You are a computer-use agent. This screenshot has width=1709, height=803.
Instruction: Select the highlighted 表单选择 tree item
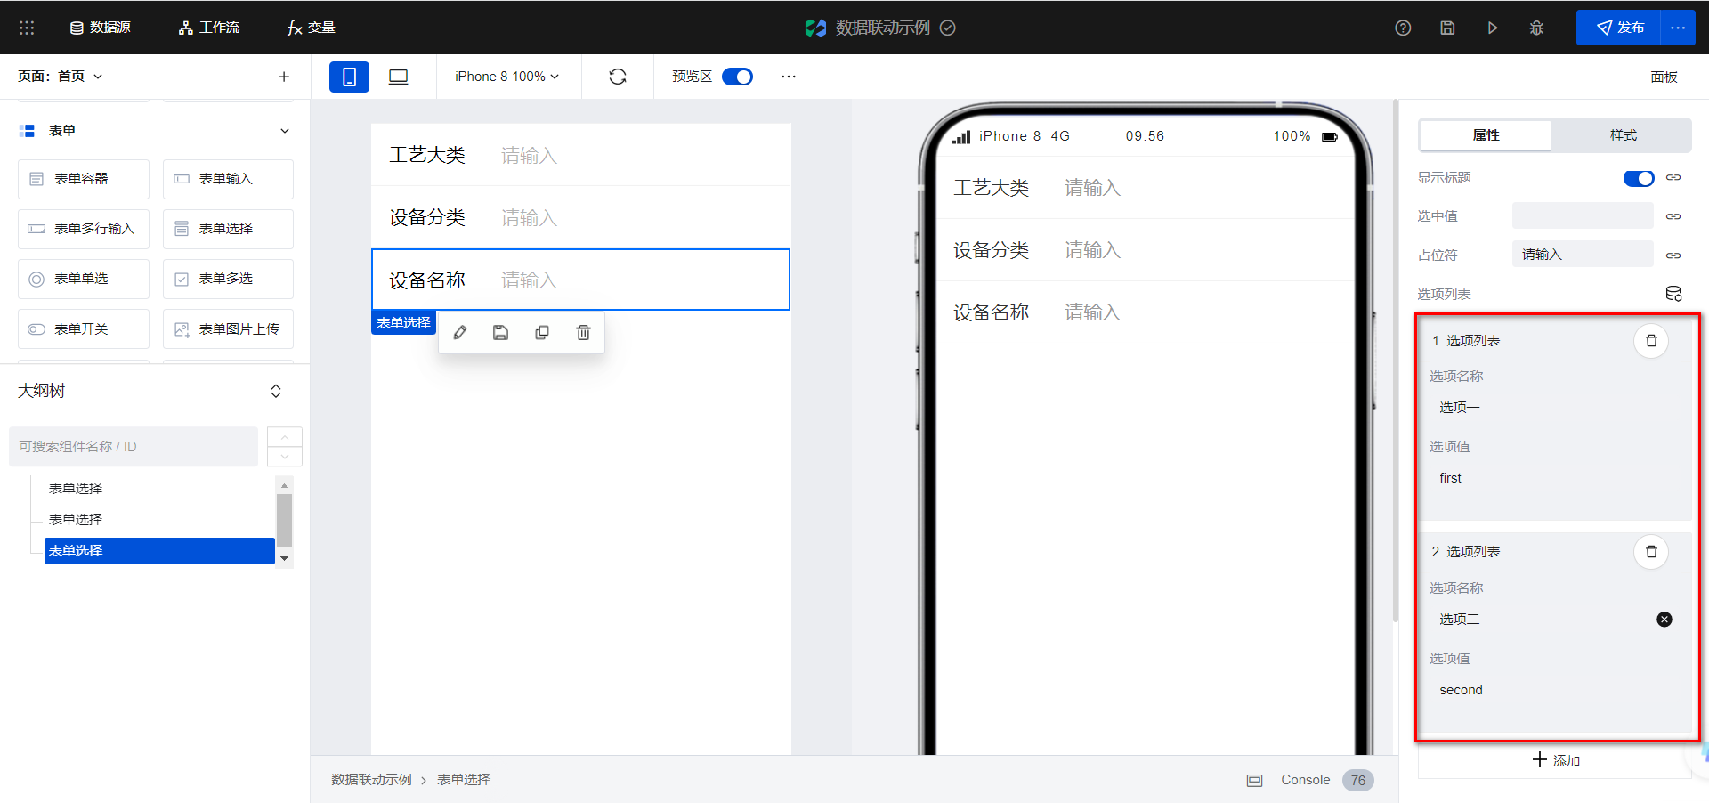click(x=159, y=551)
